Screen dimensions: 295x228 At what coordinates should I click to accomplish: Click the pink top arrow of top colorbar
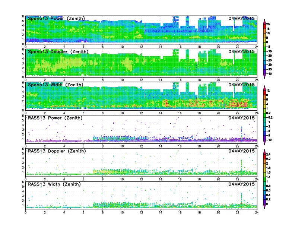tap(264, 22)
